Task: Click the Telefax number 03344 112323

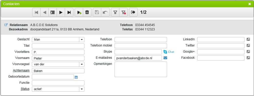Action: tap(145, 29)
